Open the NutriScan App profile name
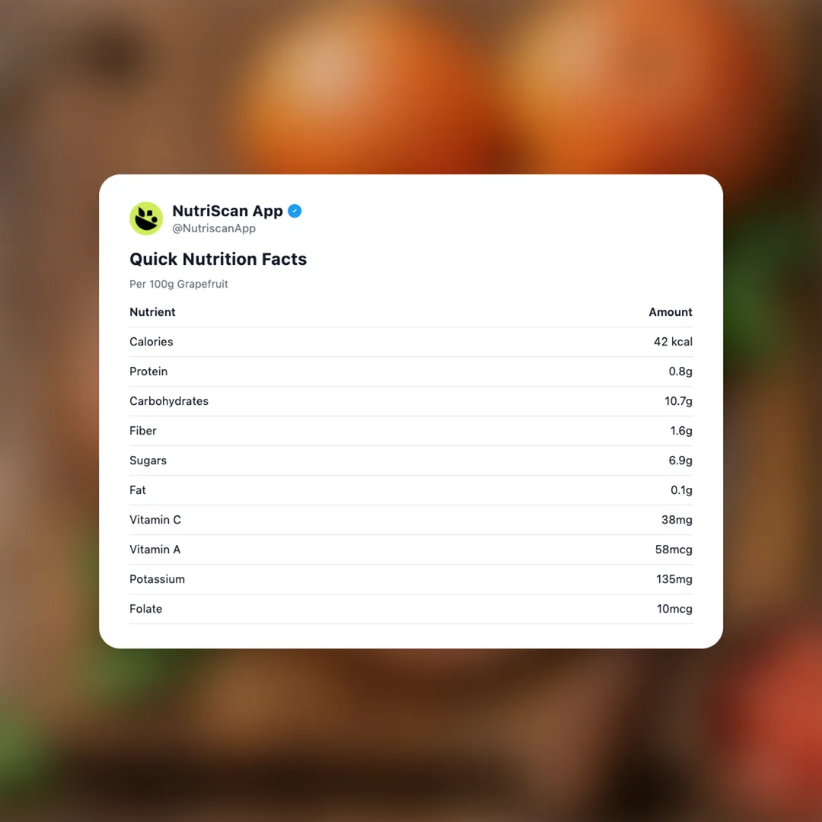This screenshot has width=822, height=822. (x=228, y=211)
